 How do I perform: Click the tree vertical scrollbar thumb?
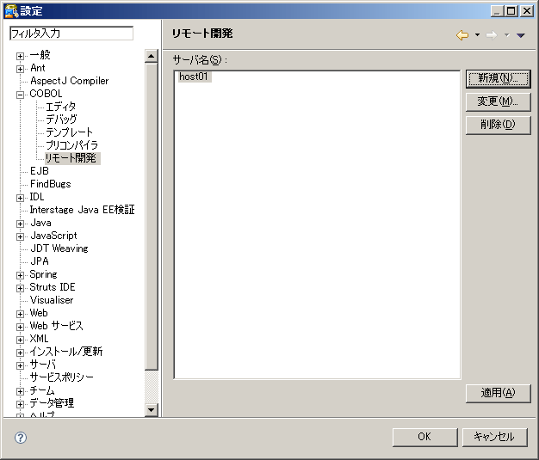(152, 217)
